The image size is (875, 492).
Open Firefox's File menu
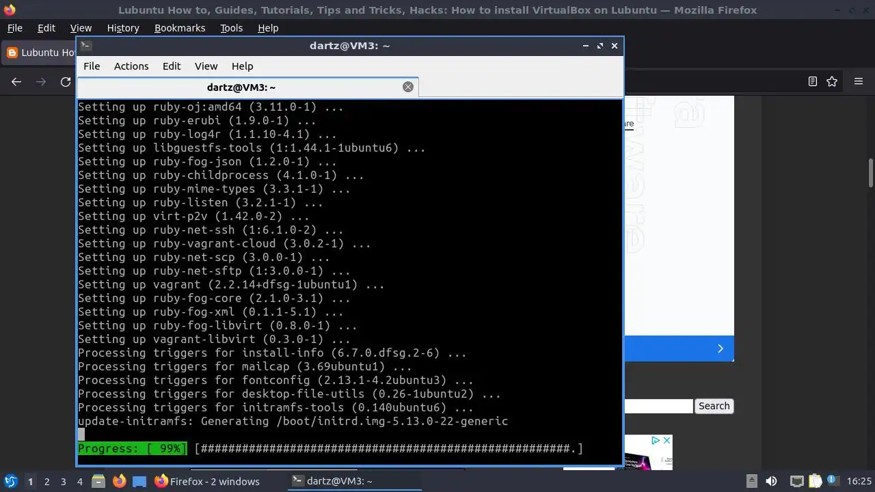tap(14, 28)
